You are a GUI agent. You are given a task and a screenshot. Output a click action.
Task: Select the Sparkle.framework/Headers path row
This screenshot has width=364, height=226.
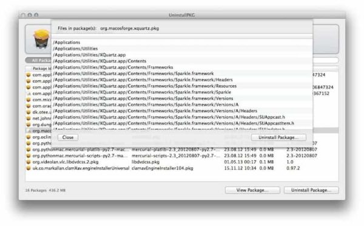[x=182, y=80]
